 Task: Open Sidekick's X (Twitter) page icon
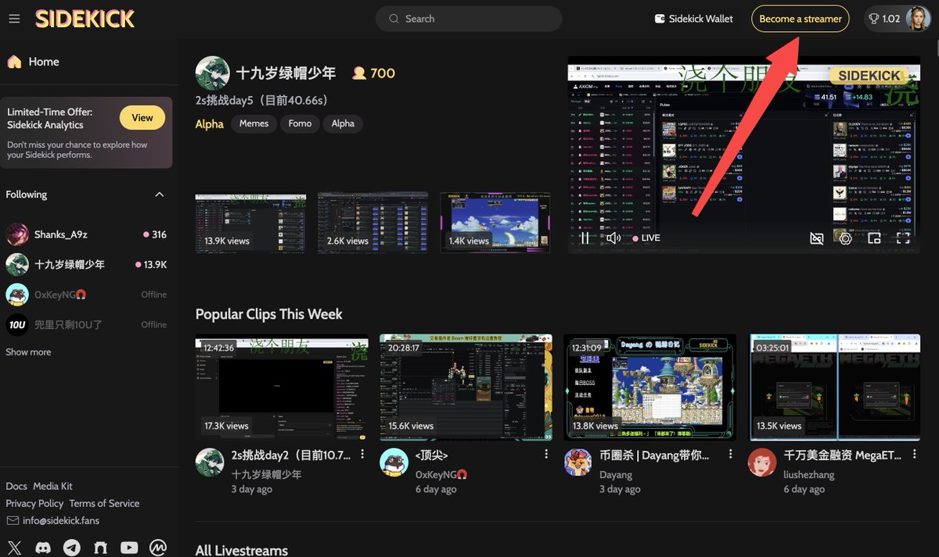pos(14,548)
